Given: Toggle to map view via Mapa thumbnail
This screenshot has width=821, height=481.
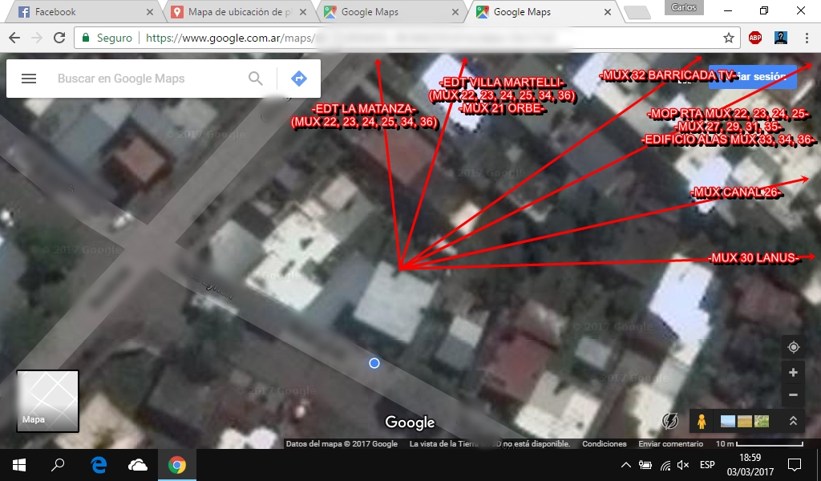Looking at the screenshot, I should [x=47, y=401].
